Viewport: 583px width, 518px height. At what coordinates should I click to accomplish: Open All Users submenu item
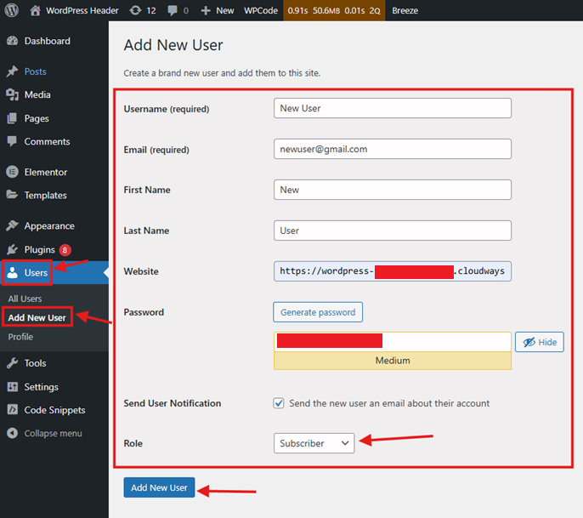pyautogui.click(x=25, y=299)
